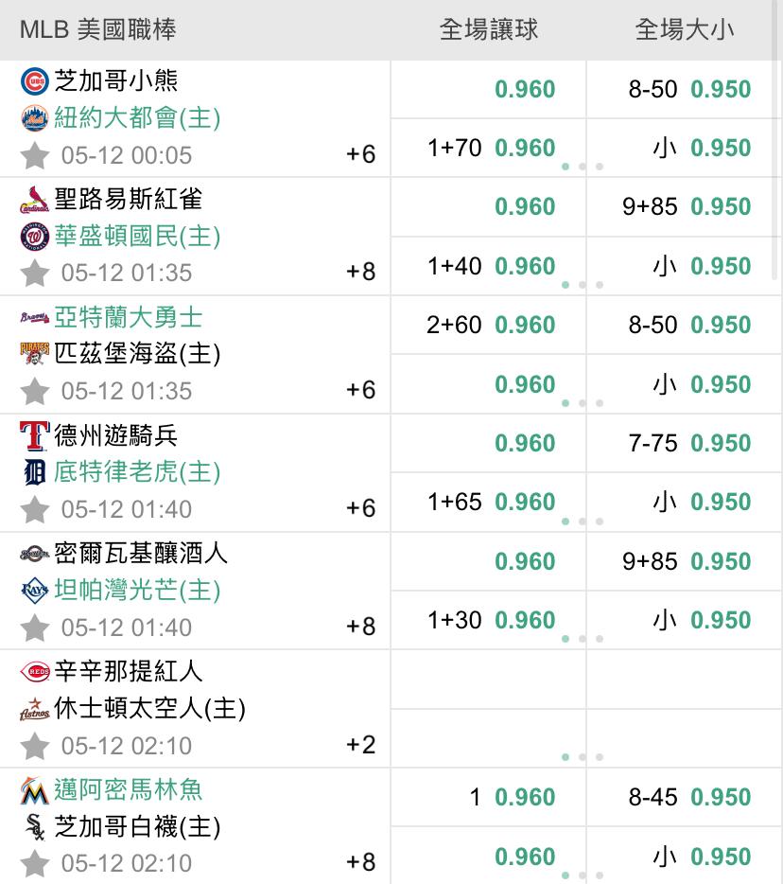Select the Cincinnati Reds logo

34,671
